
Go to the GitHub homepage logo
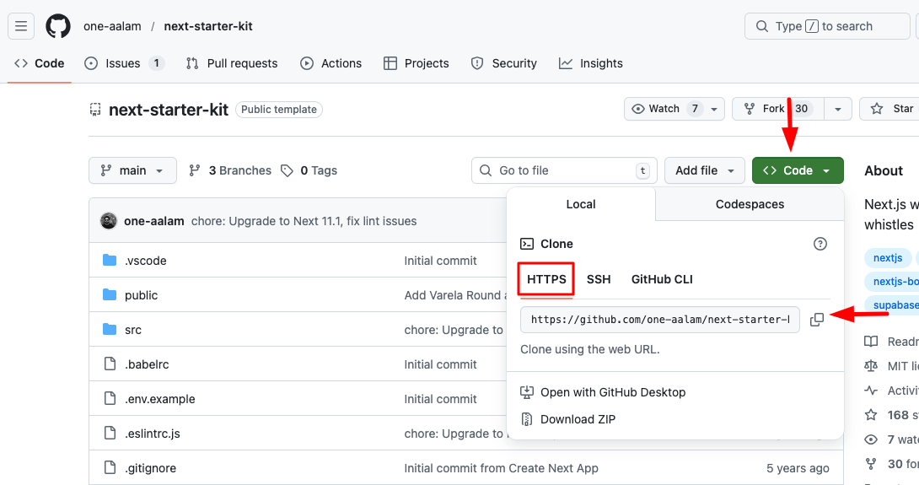click(58, 26)
